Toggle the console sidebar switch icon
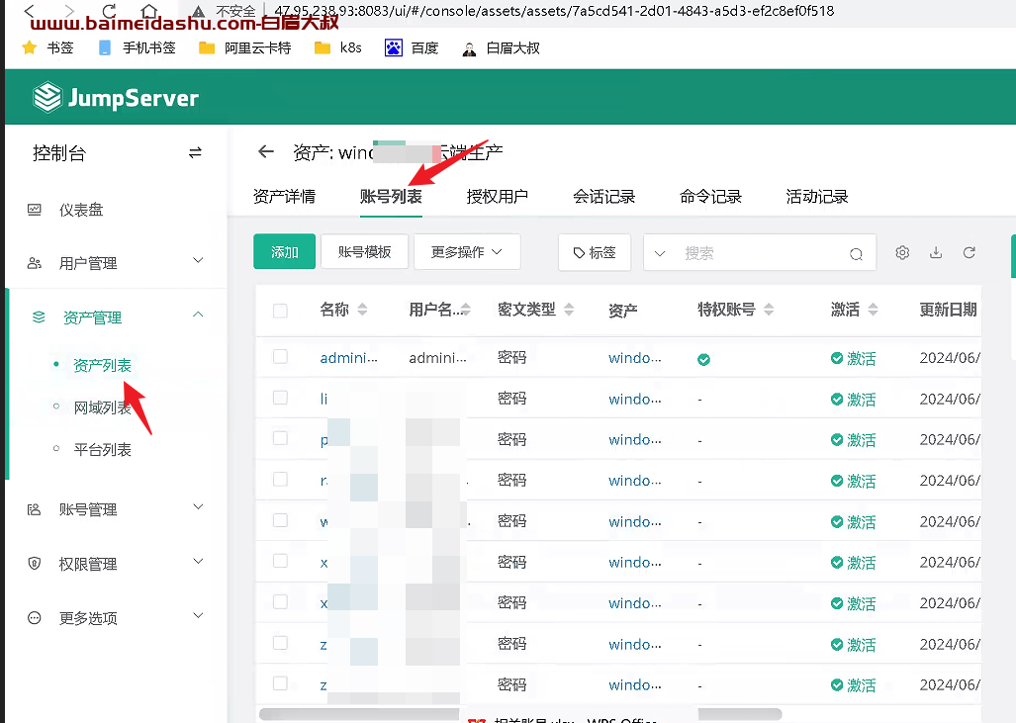1016x723 pixels. click(195, 153)
